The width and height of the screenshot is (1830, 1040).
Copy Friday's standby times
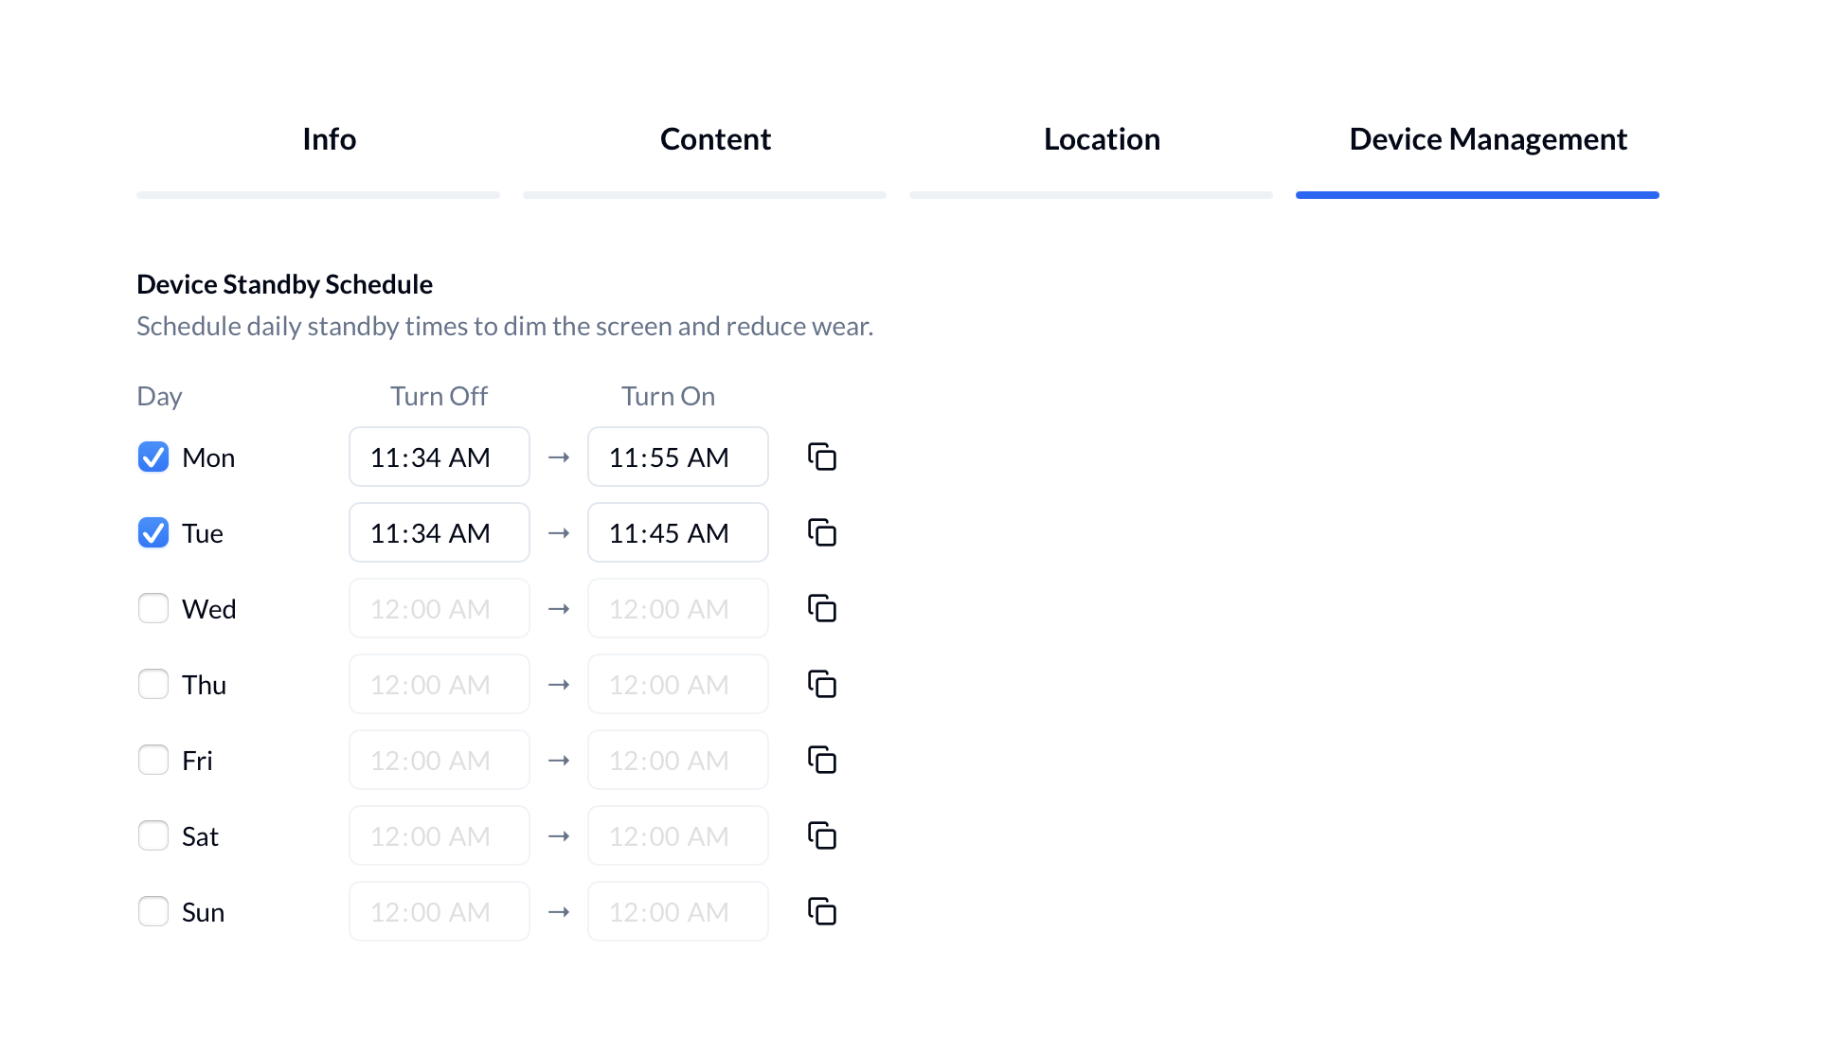tap(821, 760)
